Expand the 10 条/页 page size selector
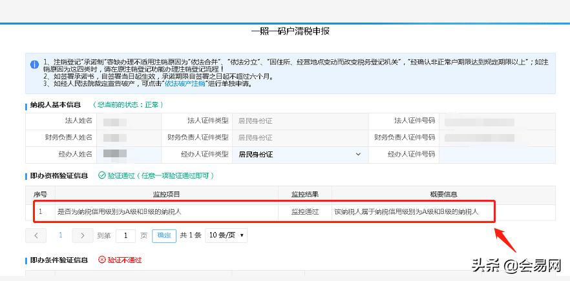The height and width of the screenshot is (281, 570). (226, 235)
